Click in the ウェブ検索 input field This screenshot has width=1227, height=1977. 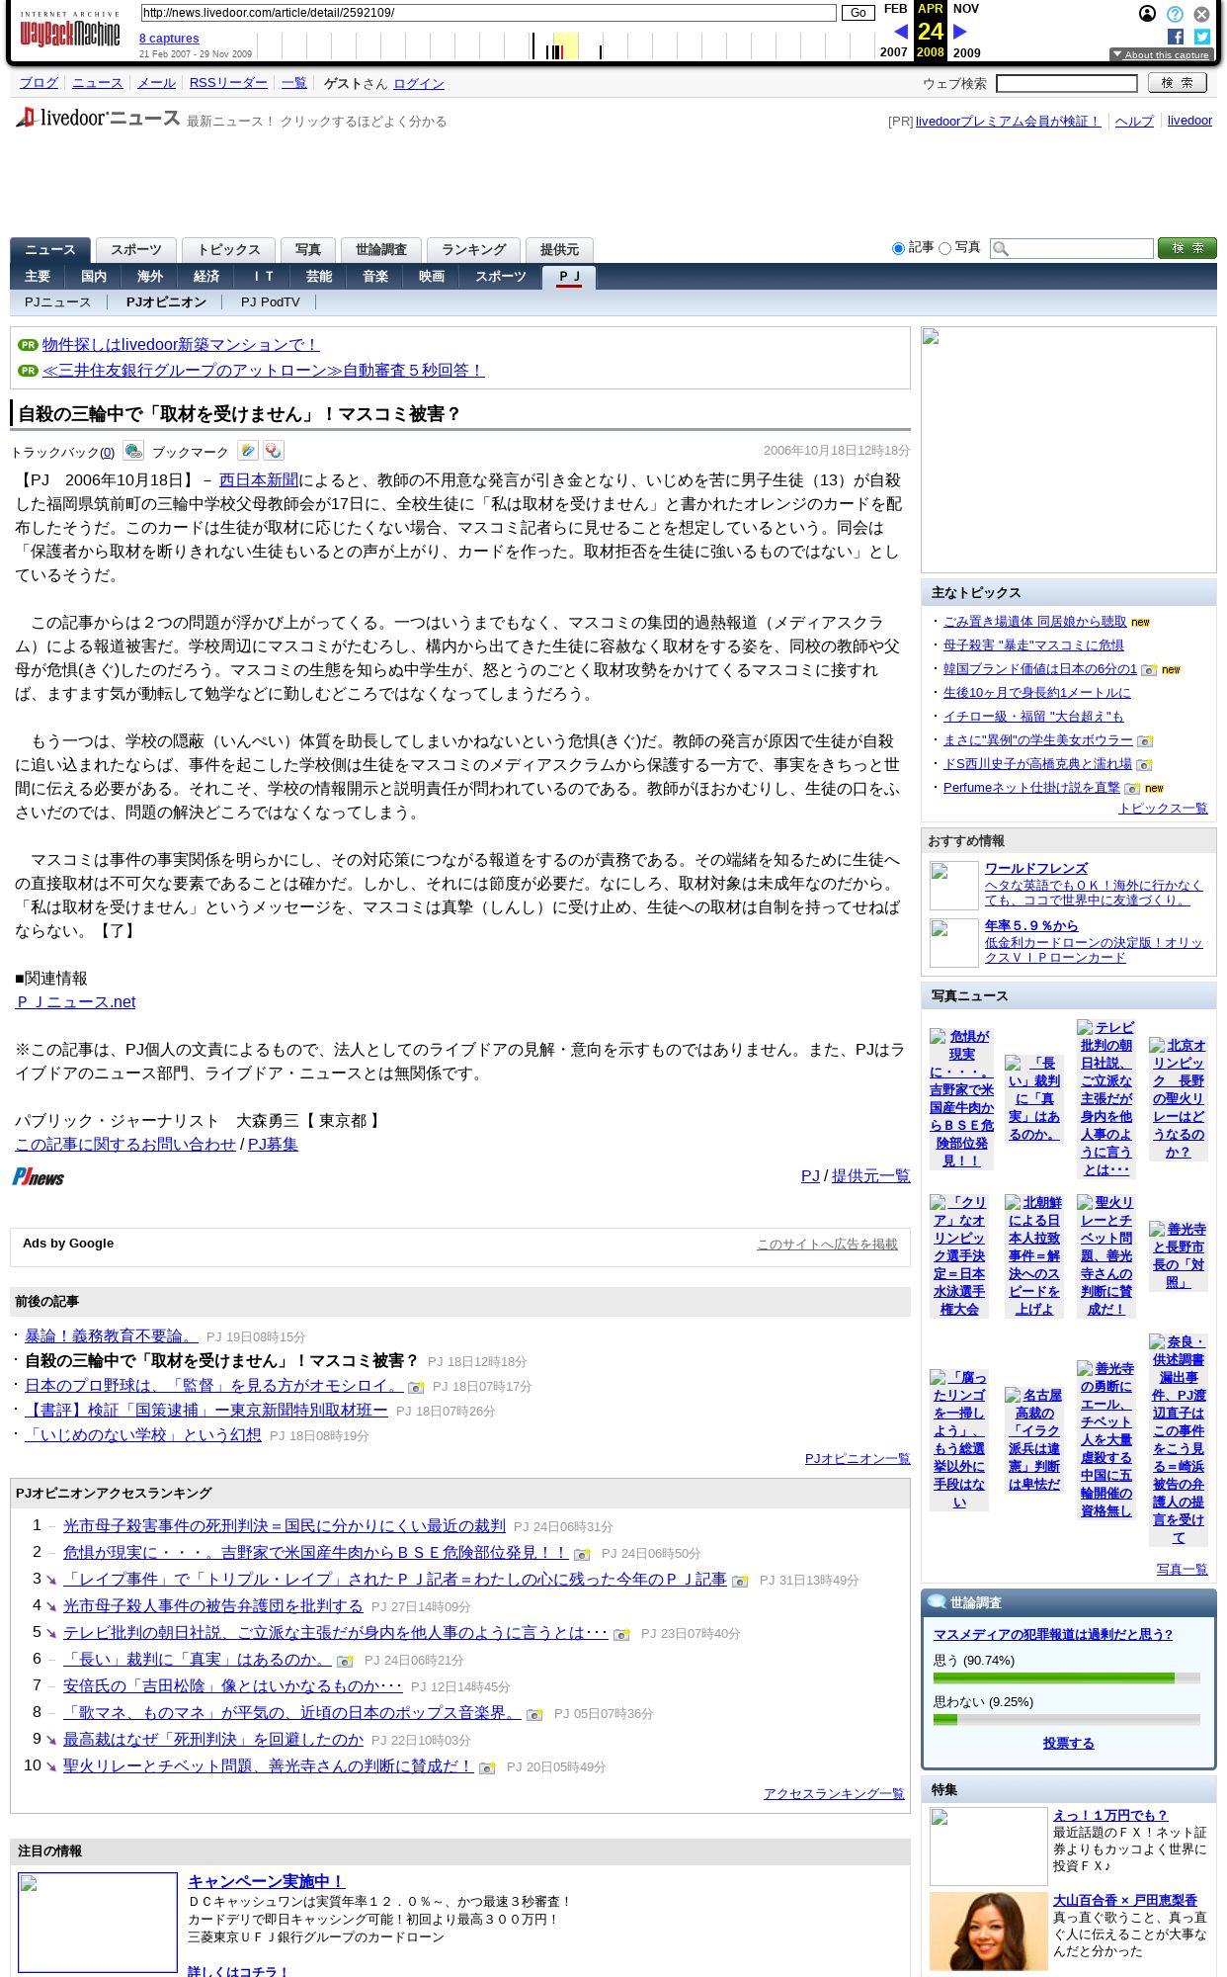pos(1067,84)
